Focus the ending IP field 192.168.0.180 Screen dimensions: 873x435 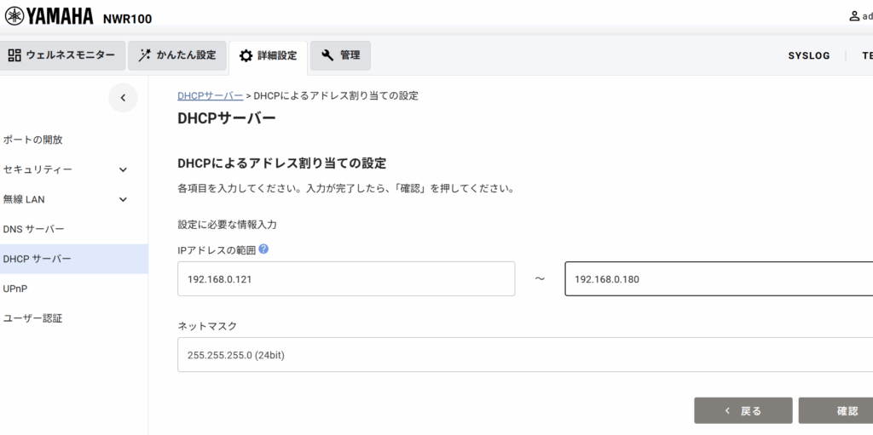click(x=716, y=279)
